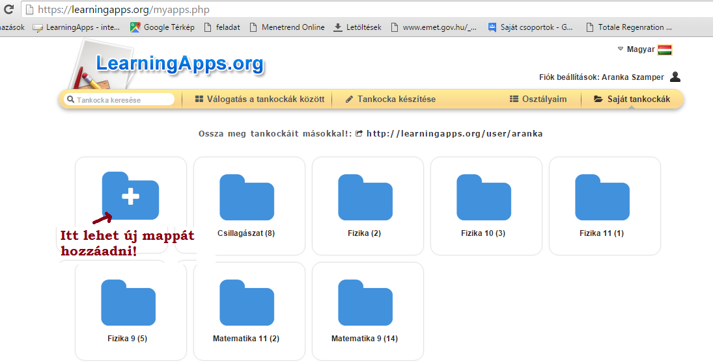Open the Letöltések bookmark

pyautogui.click(x=357, y=27)
